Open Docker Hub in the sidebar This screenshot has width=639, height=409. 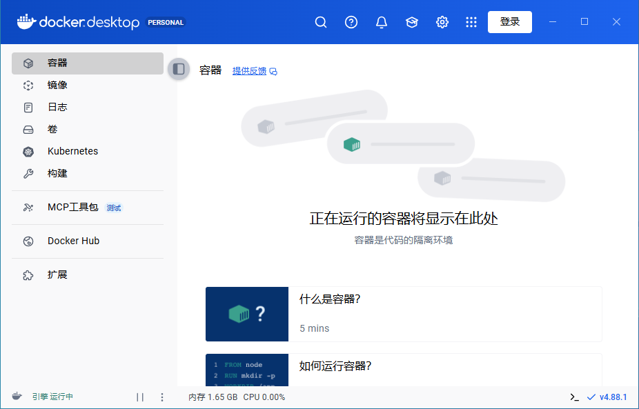click(x=88, y=241)
